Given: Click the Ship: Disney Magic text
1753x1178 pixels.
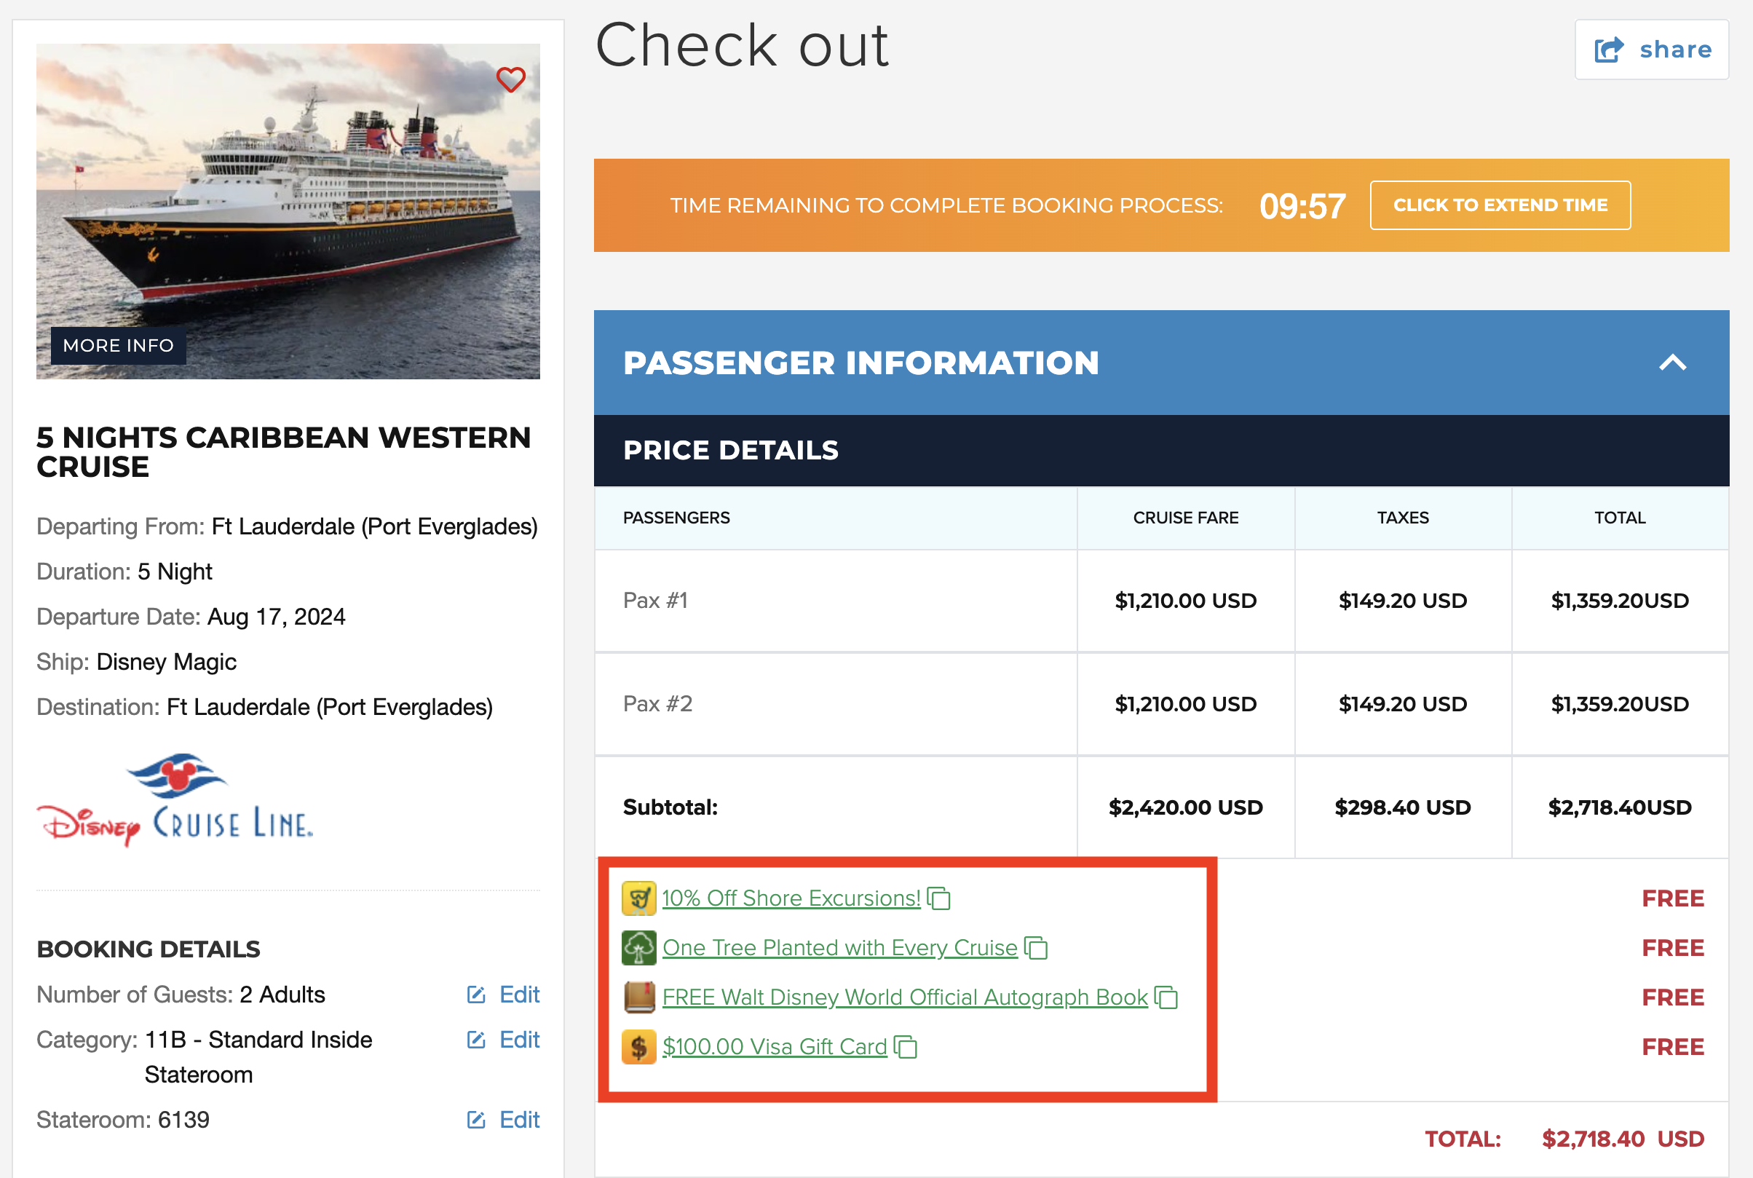Looking at the screenshot, I should [x=136, y=662].
